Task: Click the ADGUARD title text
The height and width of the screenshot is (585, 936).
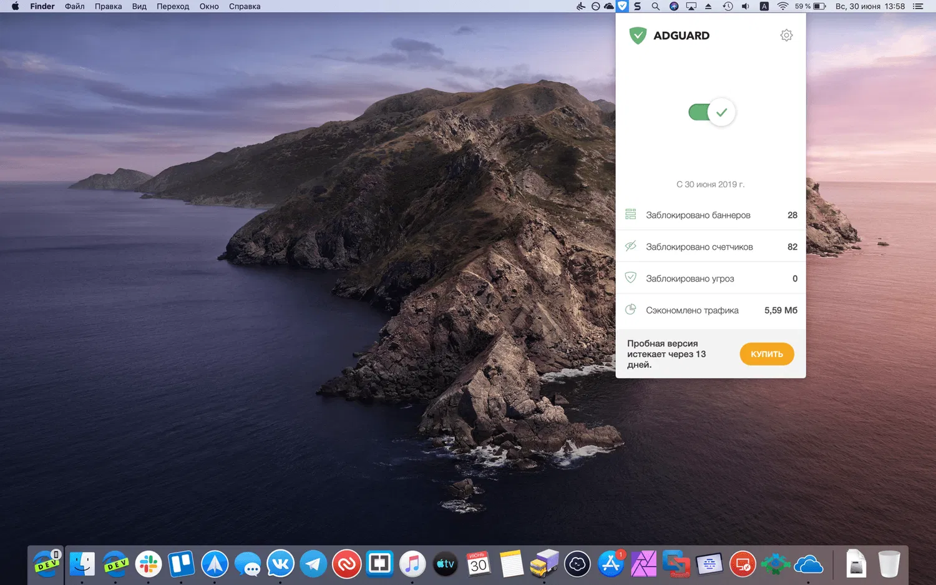Action: 681,36
